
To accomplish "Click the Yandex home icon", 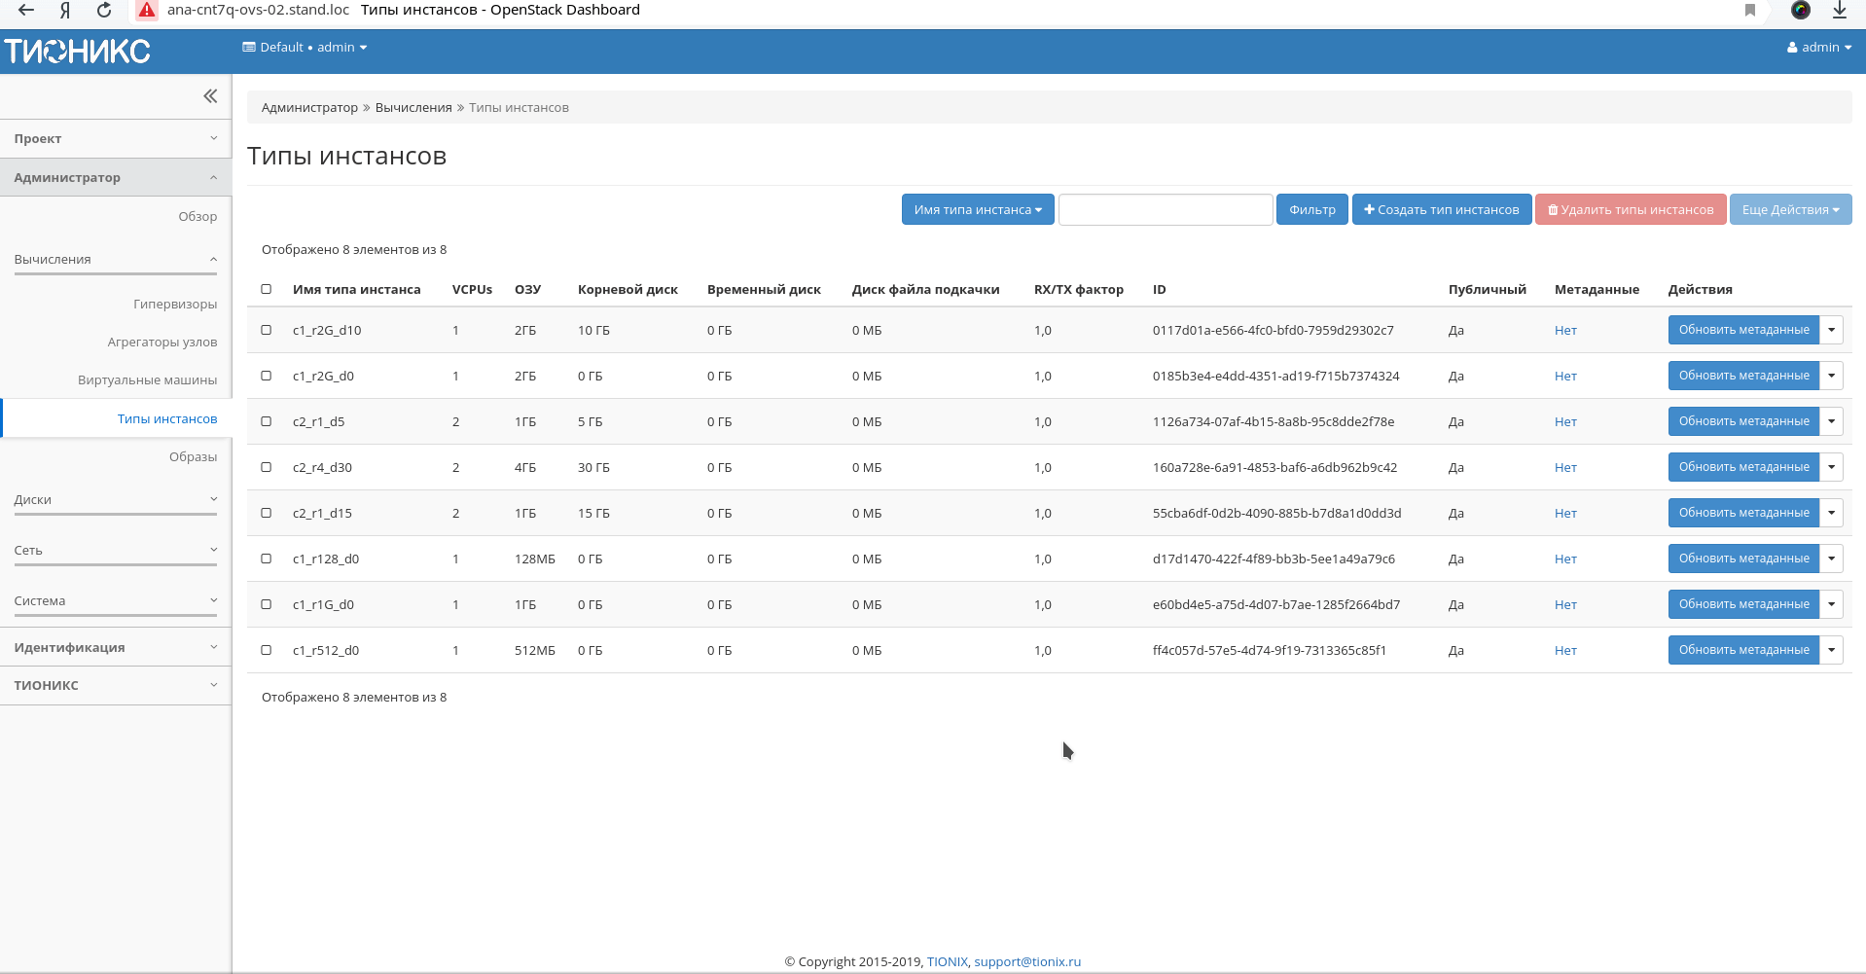I will [65, 10].
